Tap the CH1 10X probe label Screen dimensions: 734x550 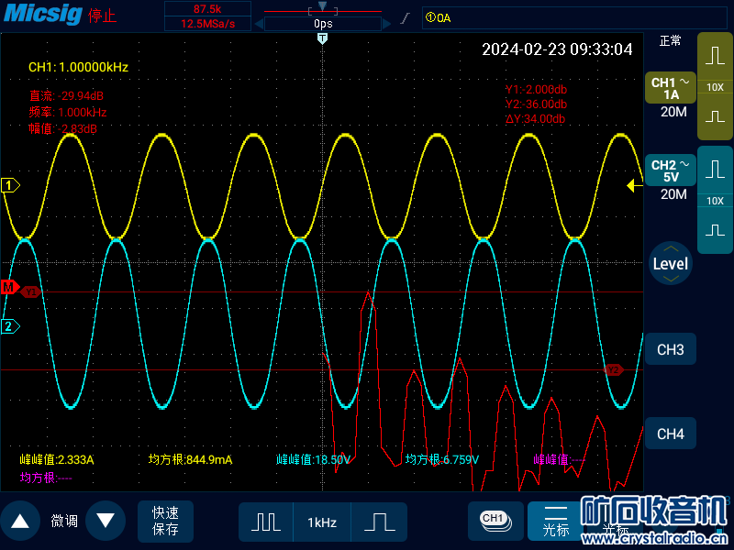pos(715,87)
